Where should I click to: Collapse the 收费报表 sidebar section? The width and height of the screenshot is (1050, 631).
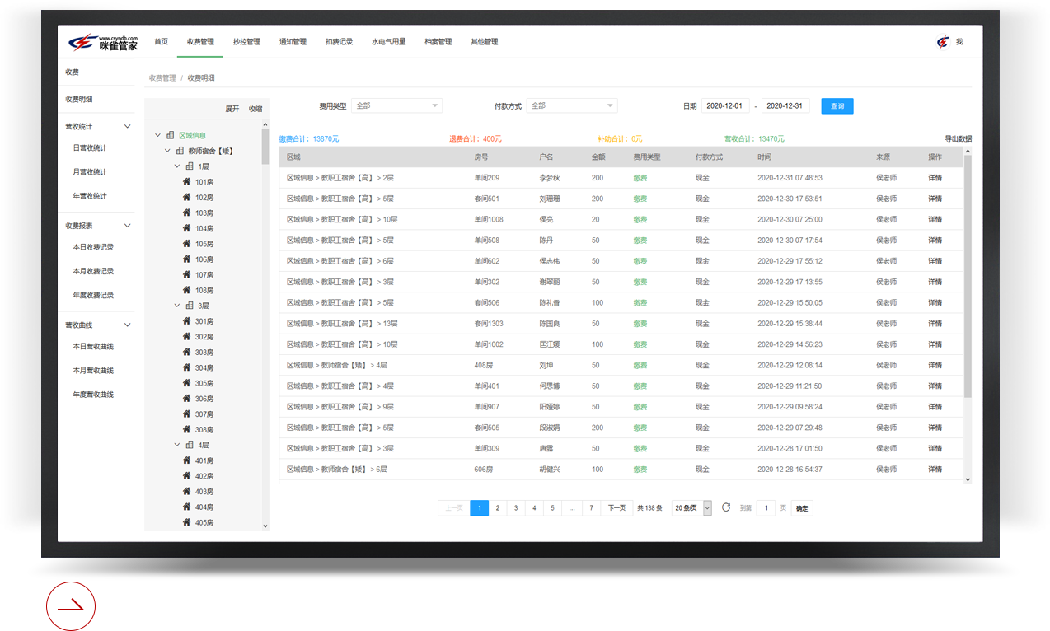click(x=127, y=226)
